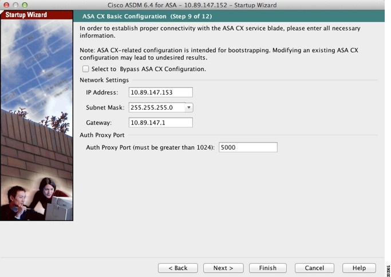Cancel the Startup Wizard

pyautogui.click(x=314, y=268)
